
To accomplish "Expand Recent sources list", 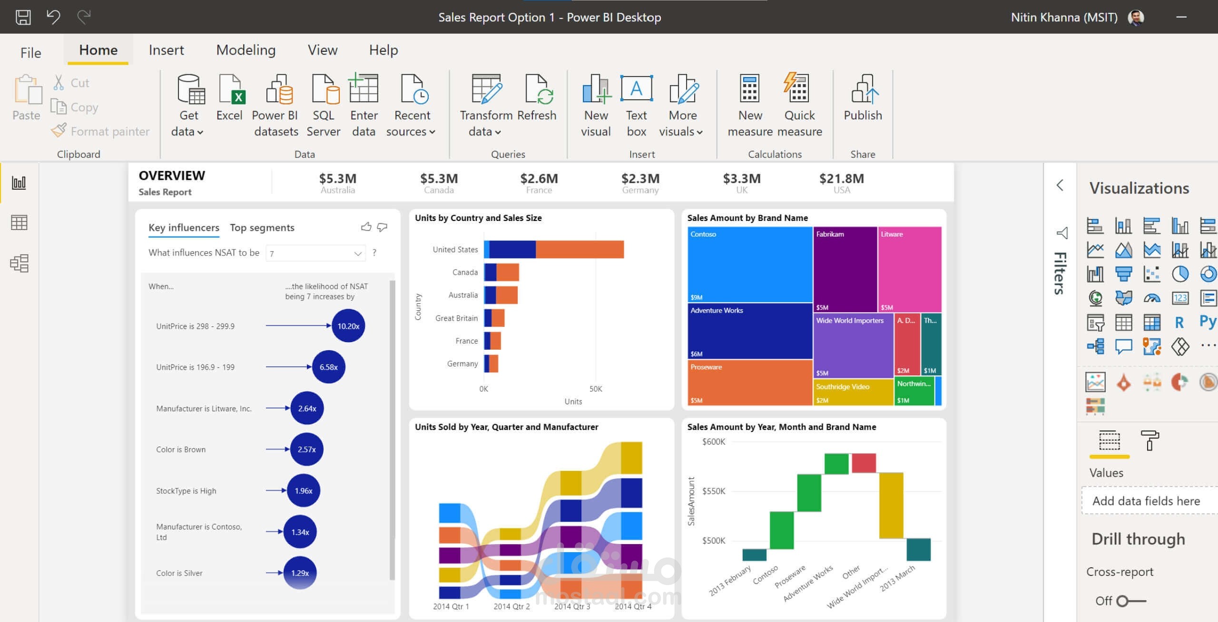I will click(x=412, y=105).
